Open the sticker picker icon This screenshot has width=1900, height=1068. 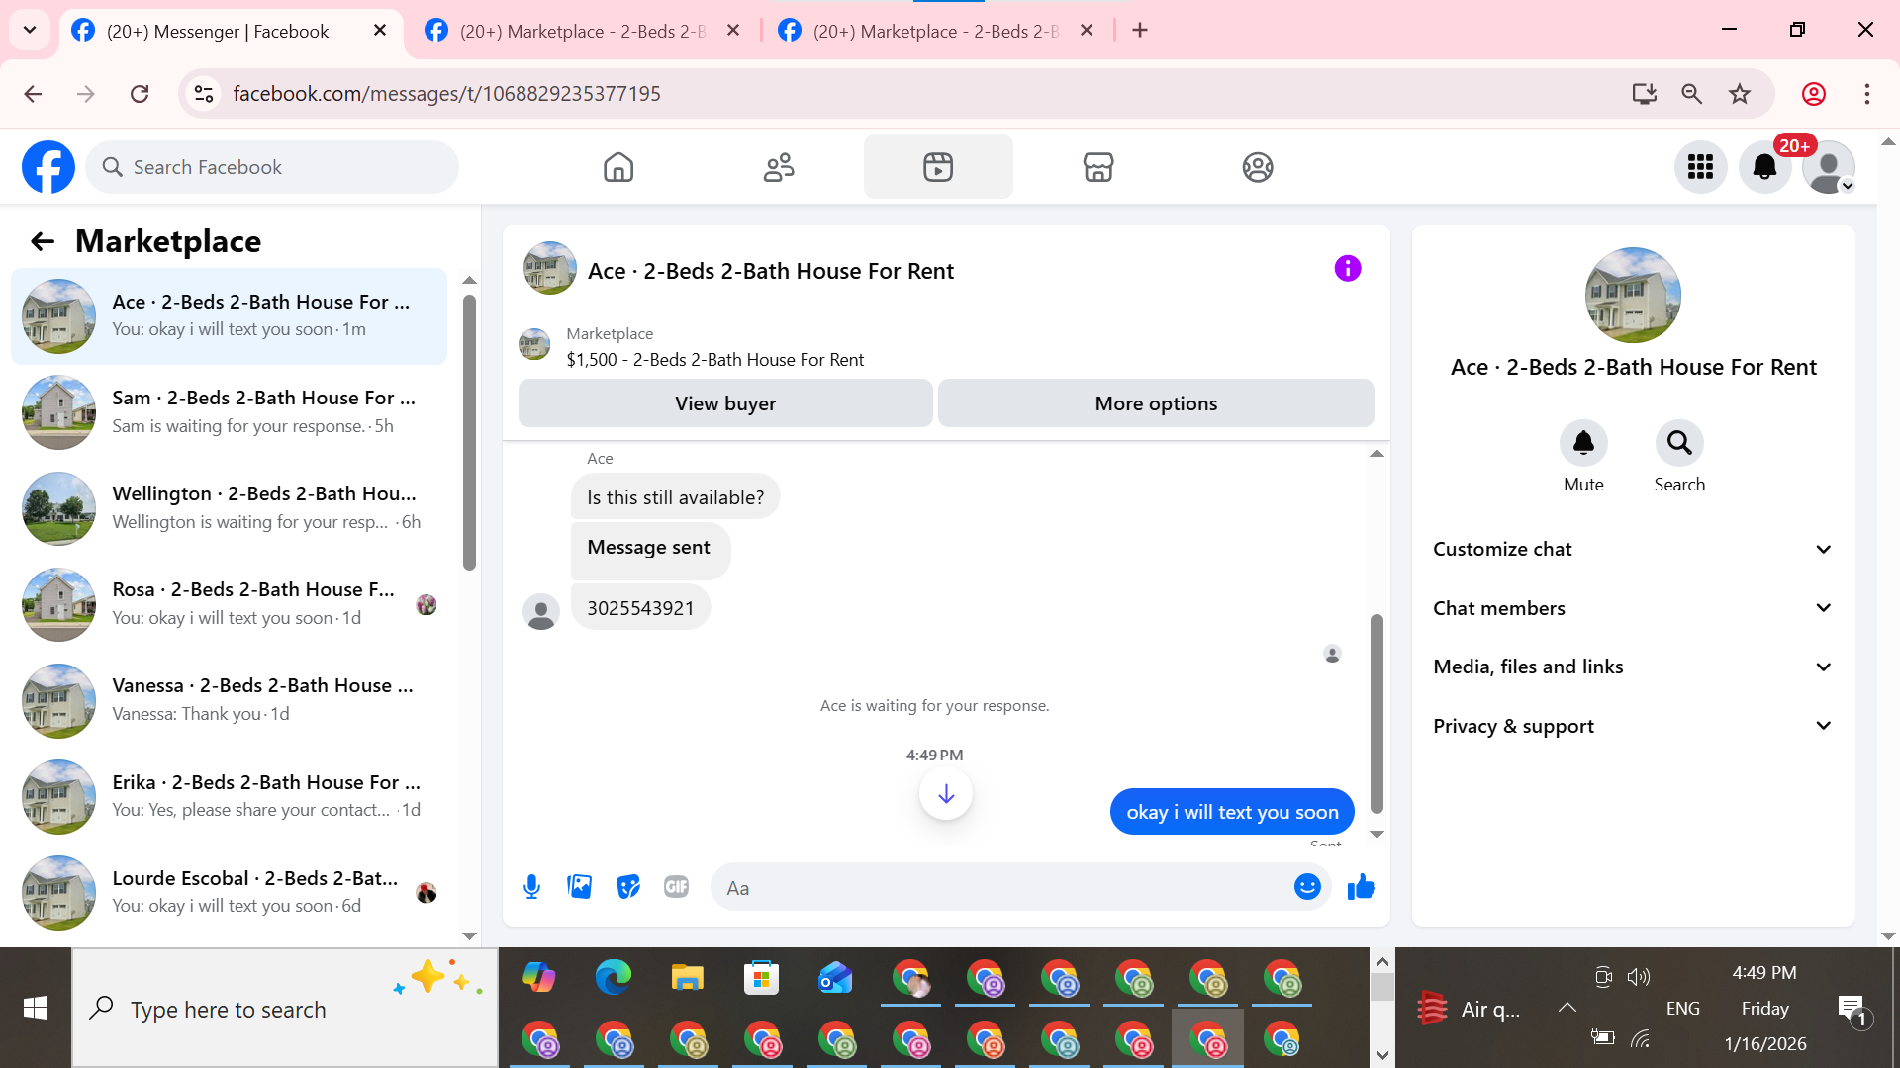pos(628,887)
